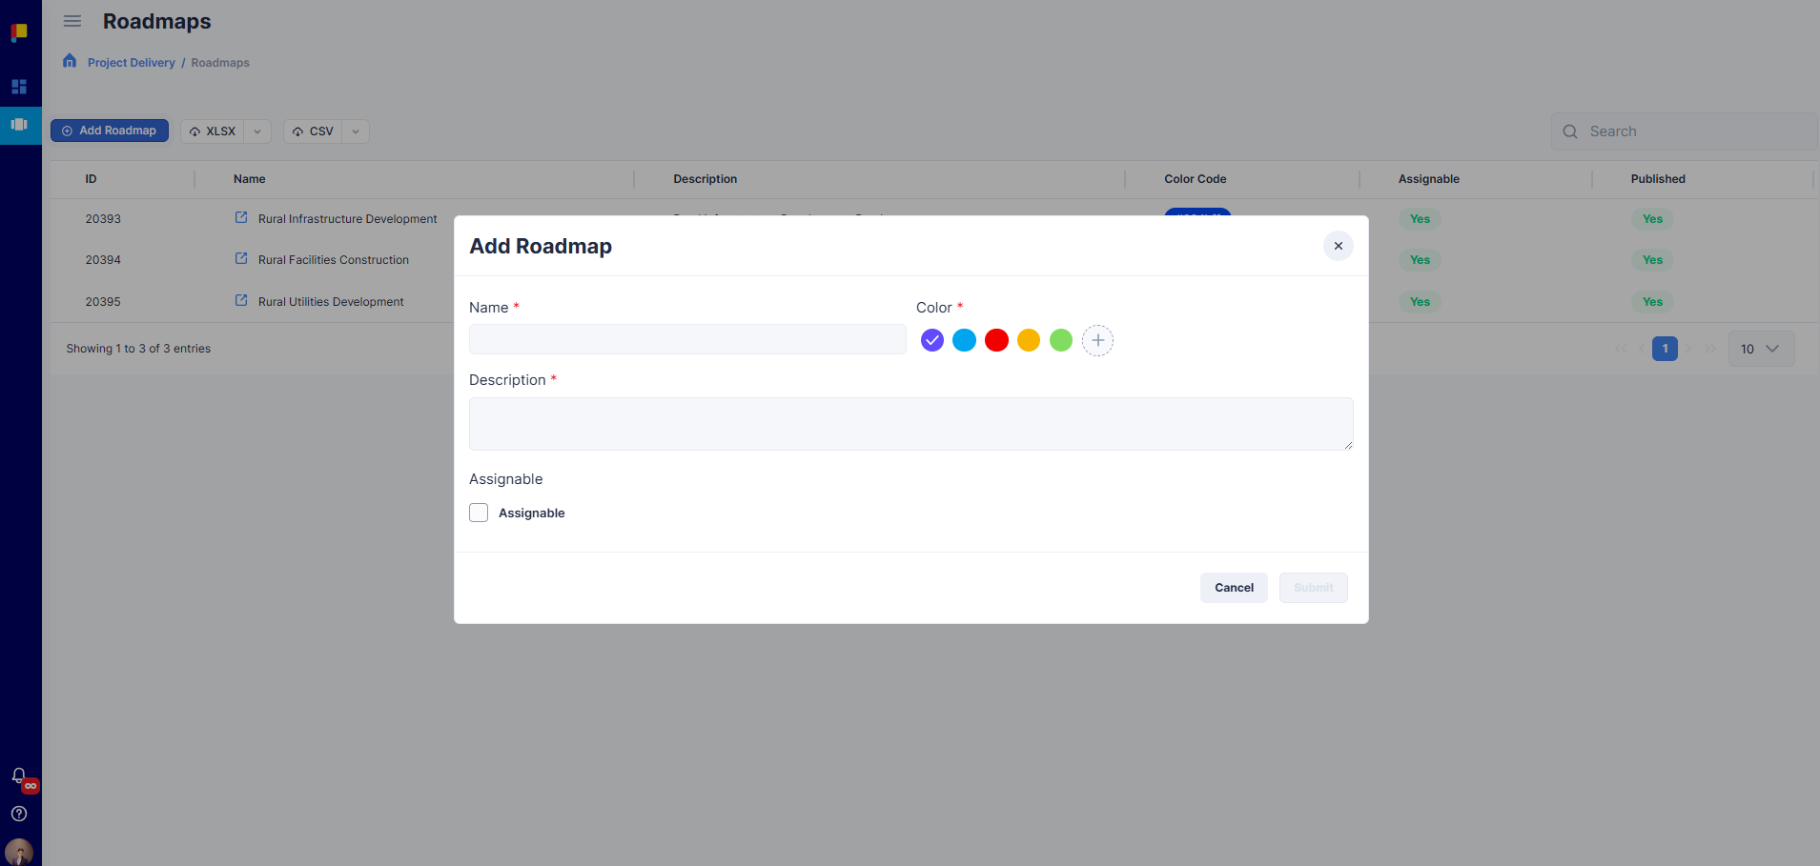
Task: Select the red color swatch
Action: [x=995, y=340]
